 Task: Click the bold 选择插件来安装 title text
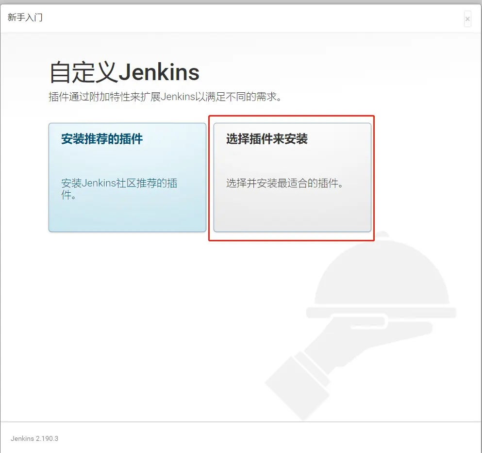point(267,139)
